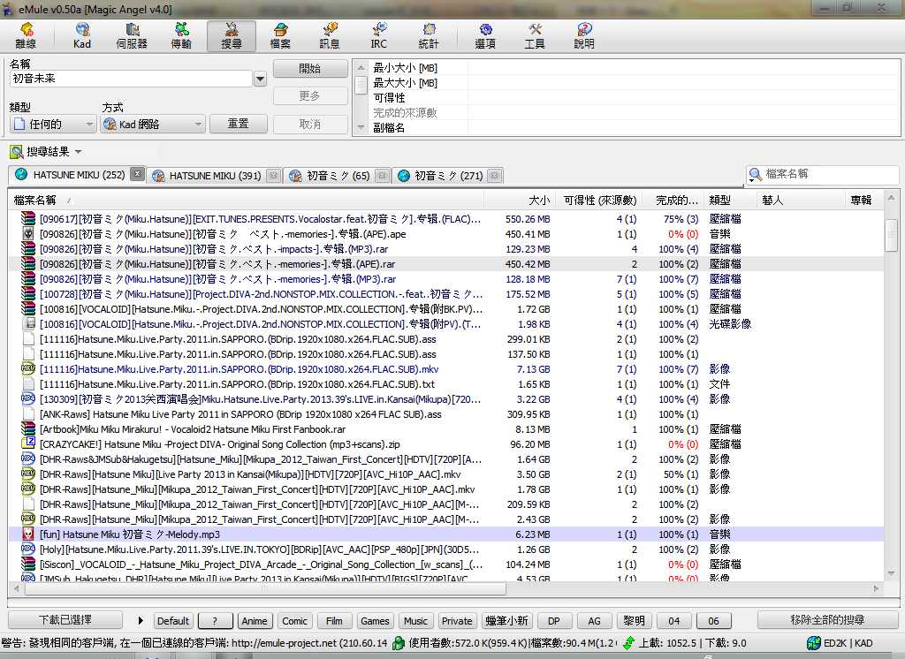Open the 統計 statistics toolbar icon
Viewport: 905px width, 659px height.
pyautogui.click(x=429, y=36)
